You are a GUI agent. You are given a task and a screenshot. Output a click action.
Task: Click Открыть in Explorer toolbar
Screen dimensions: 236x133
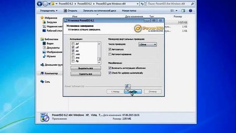70,11
